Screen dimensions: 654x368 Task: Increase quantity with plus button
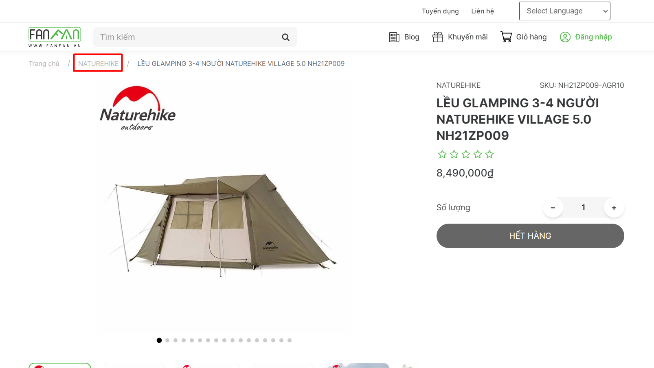coord(614,207)
